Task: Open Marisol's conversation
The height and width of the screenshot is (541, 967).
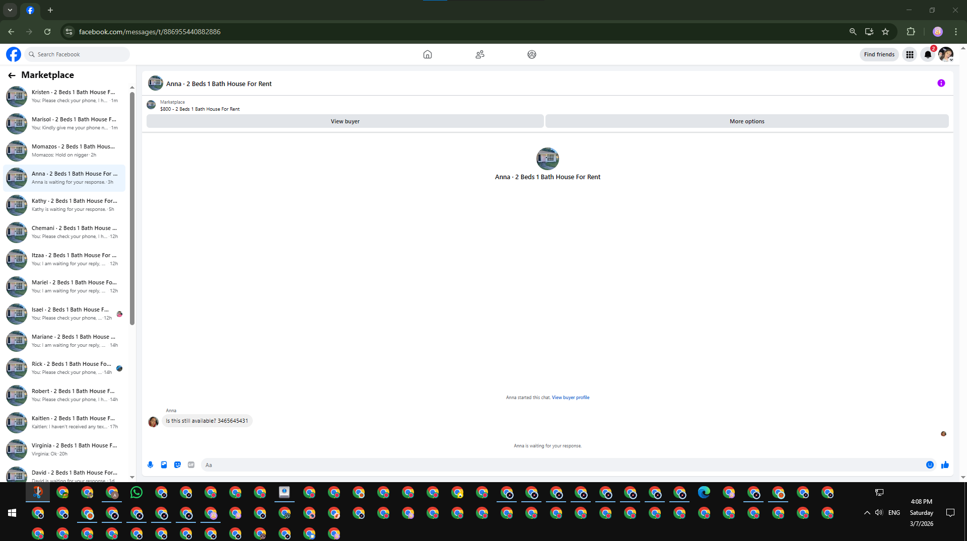Action: (64, 124)
